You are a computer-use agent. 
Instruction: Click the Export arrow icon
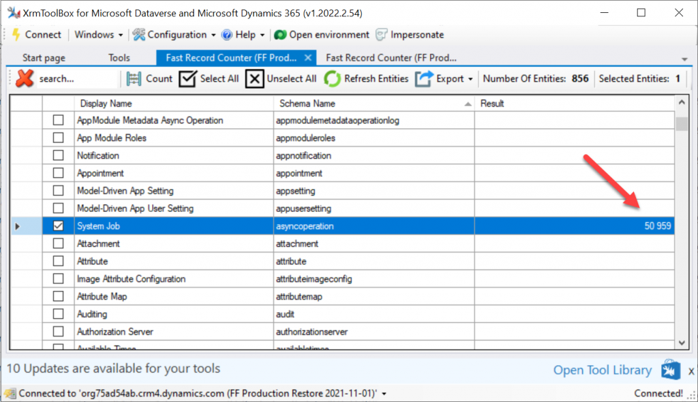click(x=424, y=79)
